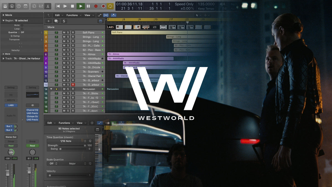The height and width of the screenshot is (187, 332).
Task: Open the Library using the toolbar icon
Action: pos(5,6)
